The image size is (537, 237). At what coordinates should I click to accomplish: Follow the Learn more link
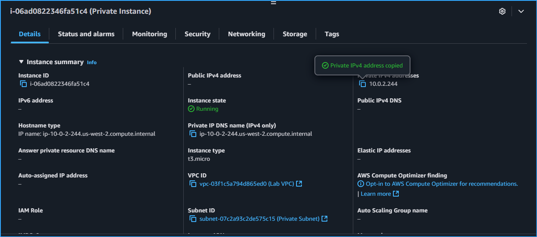pyautogui.click(x=376, y=194)
